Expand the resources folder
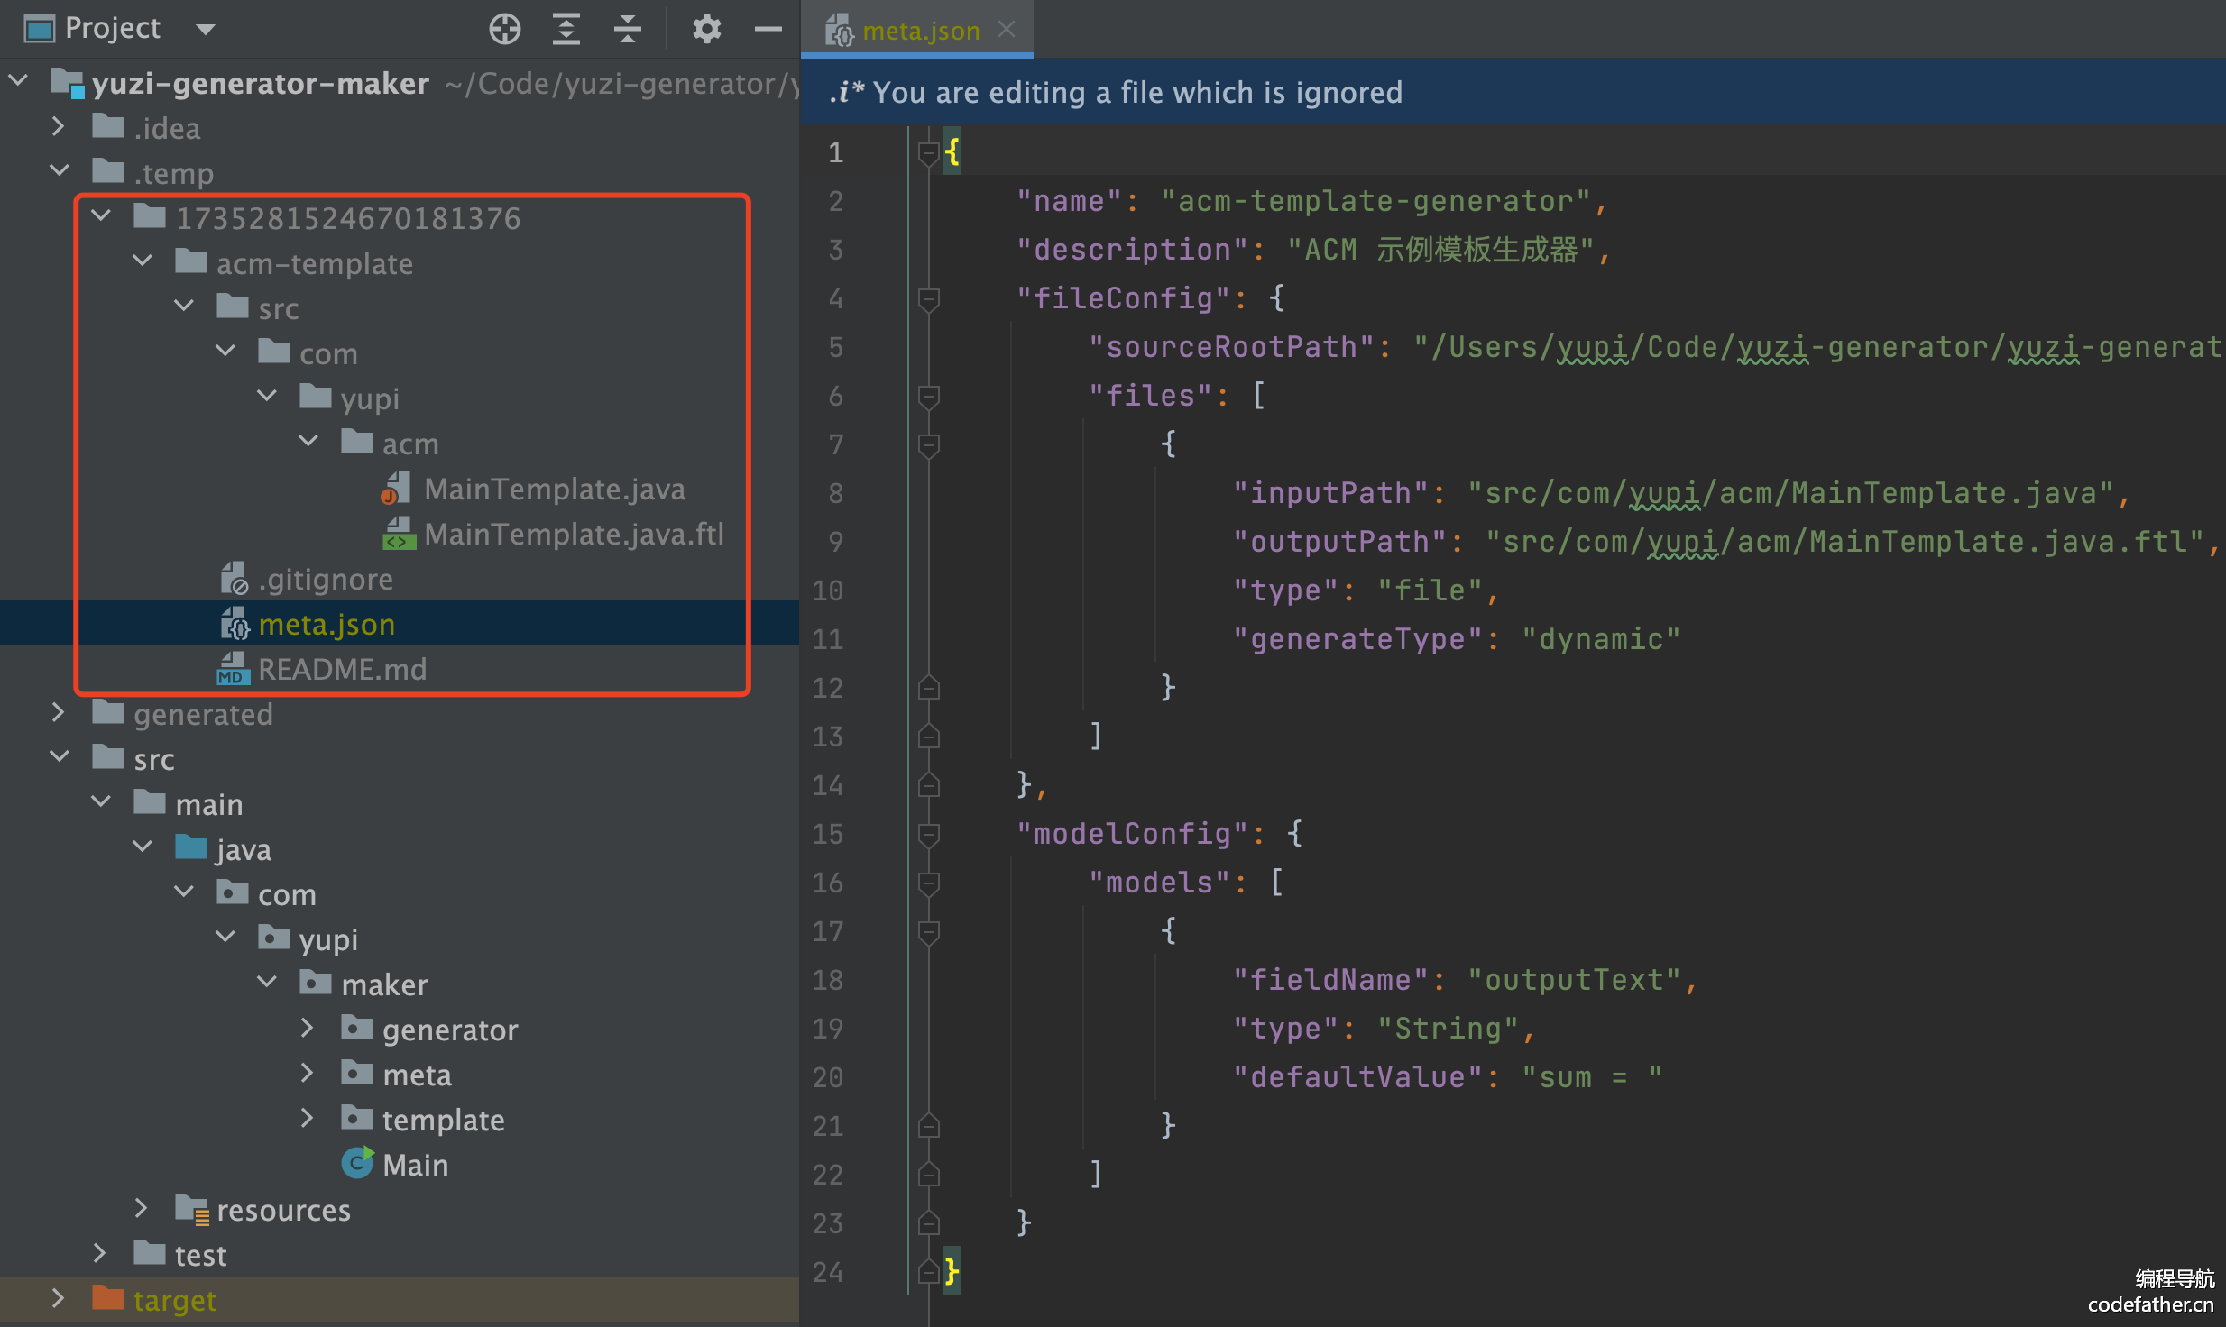This screenshot has height=1327, width=2226. 142,1209
